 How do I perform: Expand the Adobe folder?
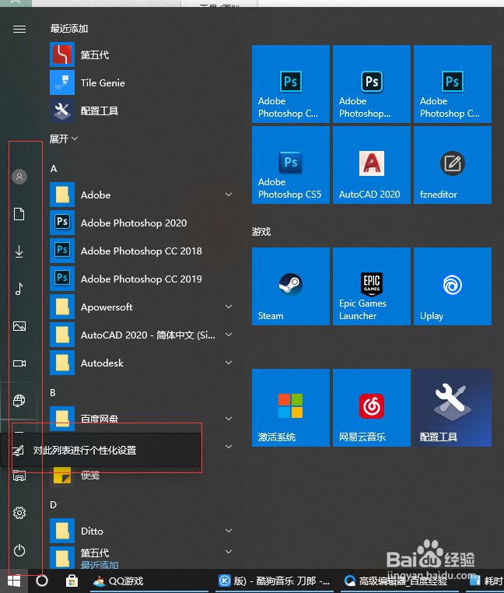141,195
